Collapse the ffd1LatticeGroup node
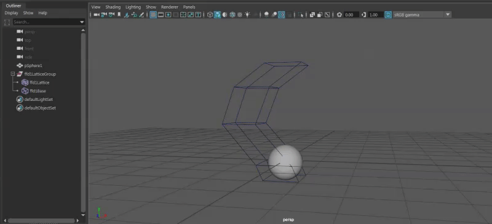492x224 pixels. 12,74
